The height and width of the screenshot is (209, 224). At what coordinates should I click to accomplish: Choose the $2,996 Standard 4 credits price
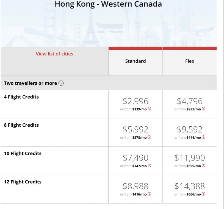tap(135, 101)
